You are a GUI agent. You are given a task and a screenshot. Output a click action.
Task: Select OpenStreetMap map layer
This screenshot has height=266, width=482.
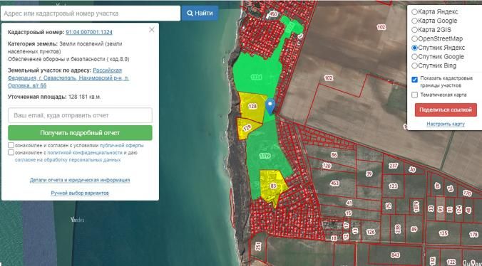(x=414, y=38)
